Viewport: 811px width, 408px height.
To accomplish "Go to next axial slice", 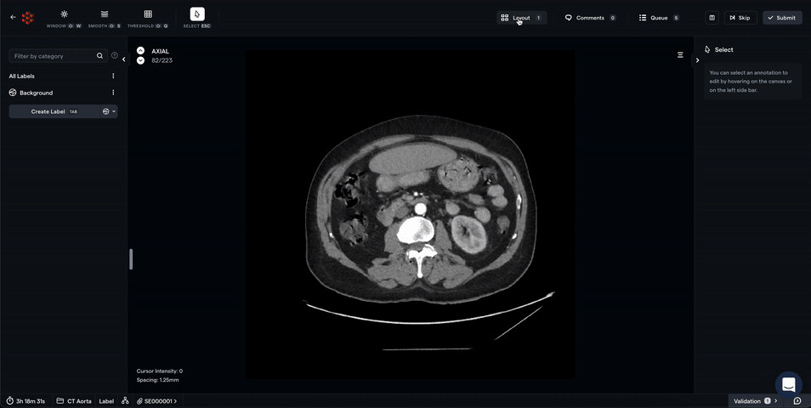I will point(140,60).
